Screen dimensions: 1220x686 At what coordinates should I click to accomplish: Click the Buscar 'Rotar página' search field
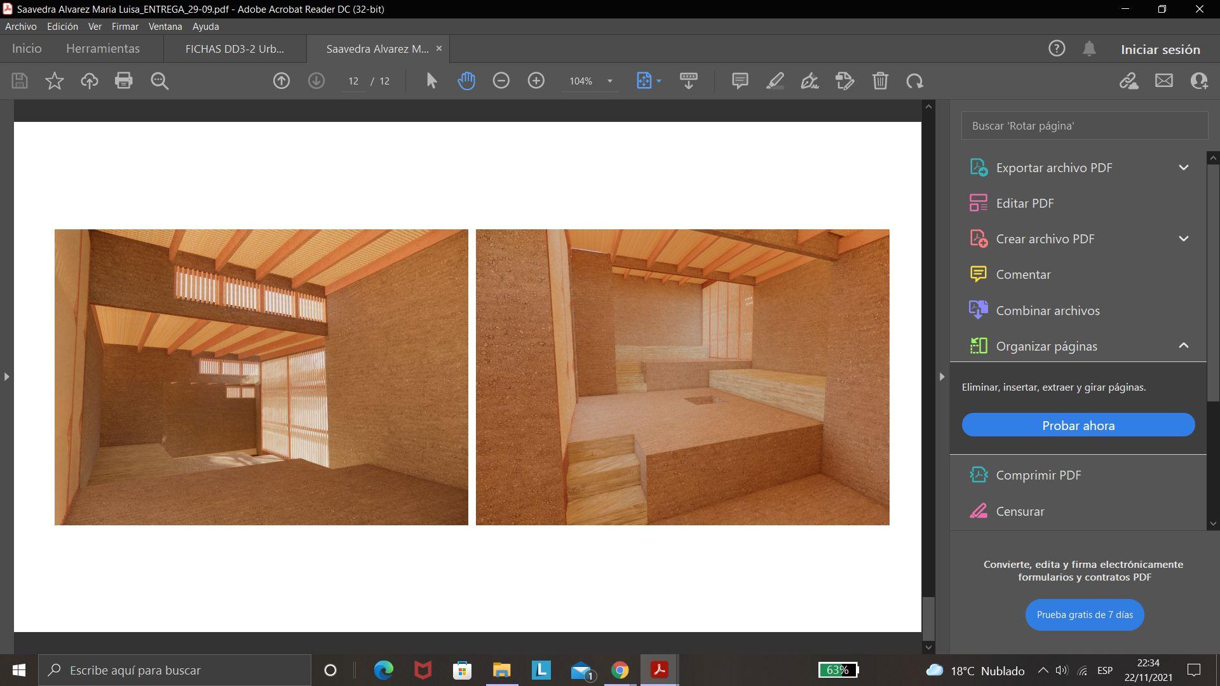[x=1084, y=126]
